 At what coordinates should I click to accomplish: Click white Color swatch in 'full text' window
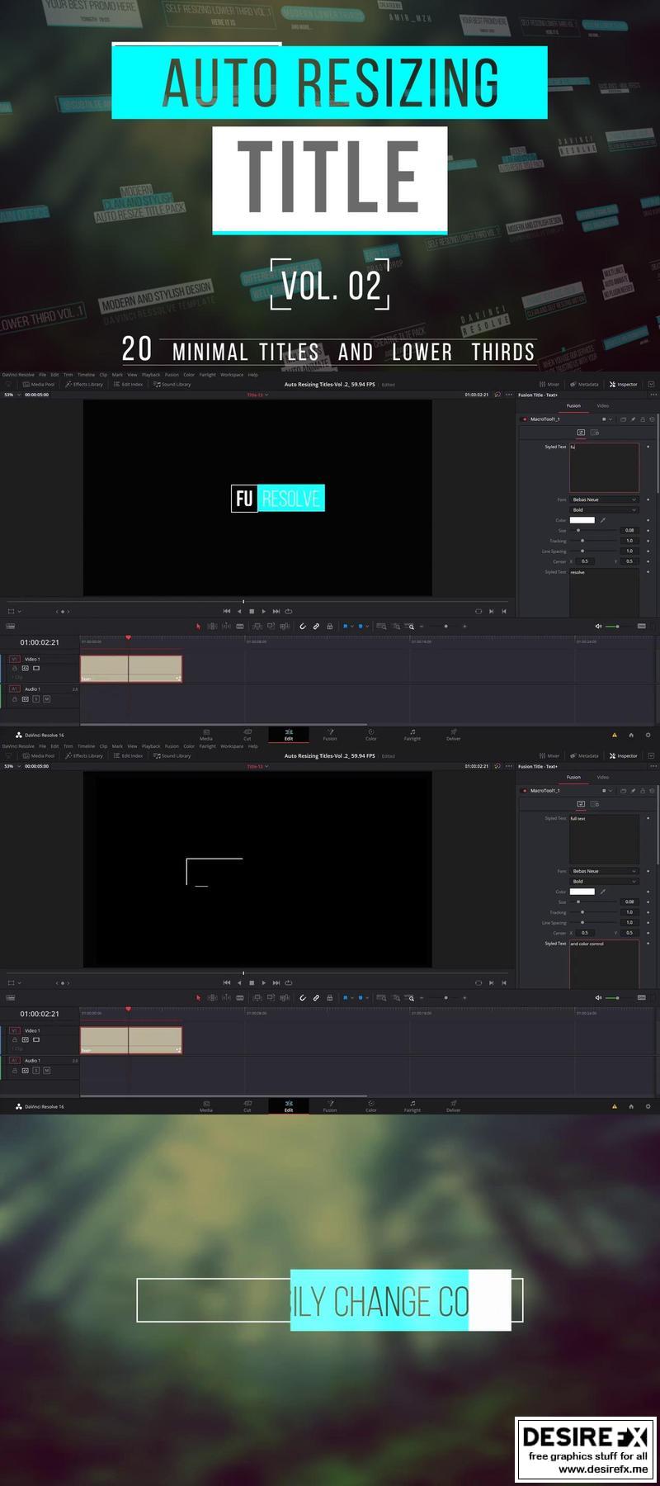pos(582,892)
